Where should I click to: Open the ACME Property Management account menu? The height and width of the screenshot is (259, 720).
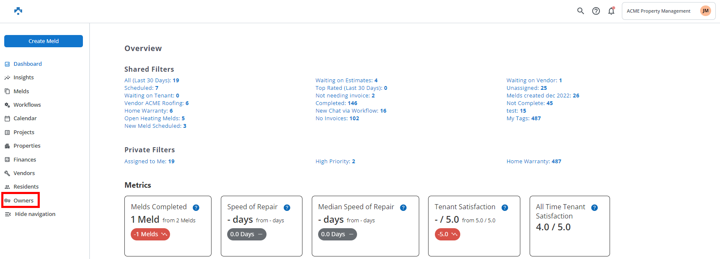(668, 11)
